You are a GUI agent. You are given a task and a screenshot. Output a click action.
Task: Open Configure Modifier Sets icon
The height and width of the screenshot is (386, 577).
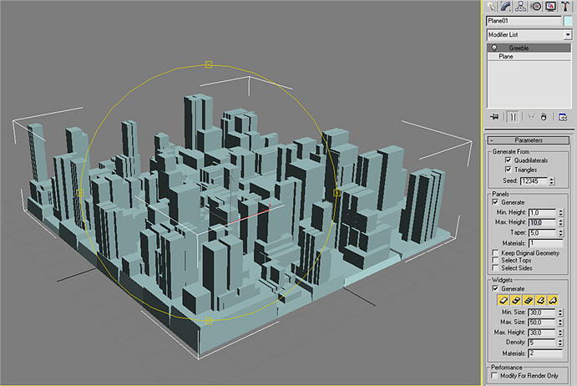tap(563, 117)
